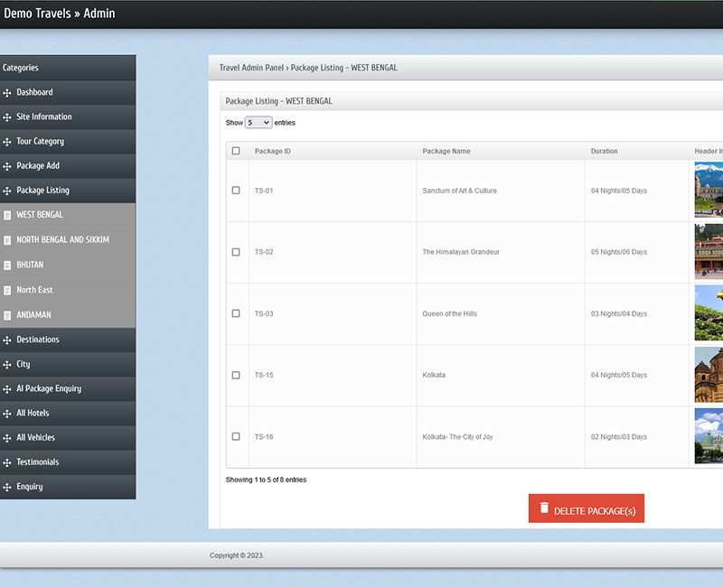Click the move icon beside Dashboard
Screen dimensions: 723x587
click(7, 93)
